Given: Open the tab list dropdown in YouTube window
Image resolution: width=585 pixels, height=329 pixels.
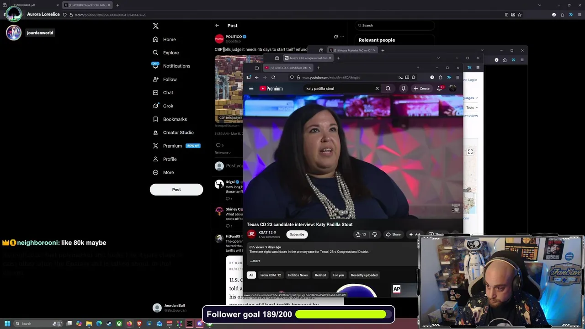Looking at the screenshot, I should tap(418, 68).
